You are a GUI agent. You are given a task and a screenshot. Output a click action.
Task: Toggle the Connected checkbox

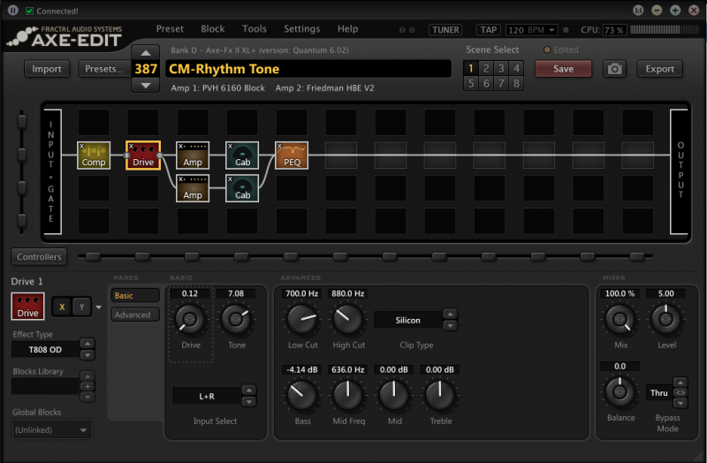pos(30,11)
